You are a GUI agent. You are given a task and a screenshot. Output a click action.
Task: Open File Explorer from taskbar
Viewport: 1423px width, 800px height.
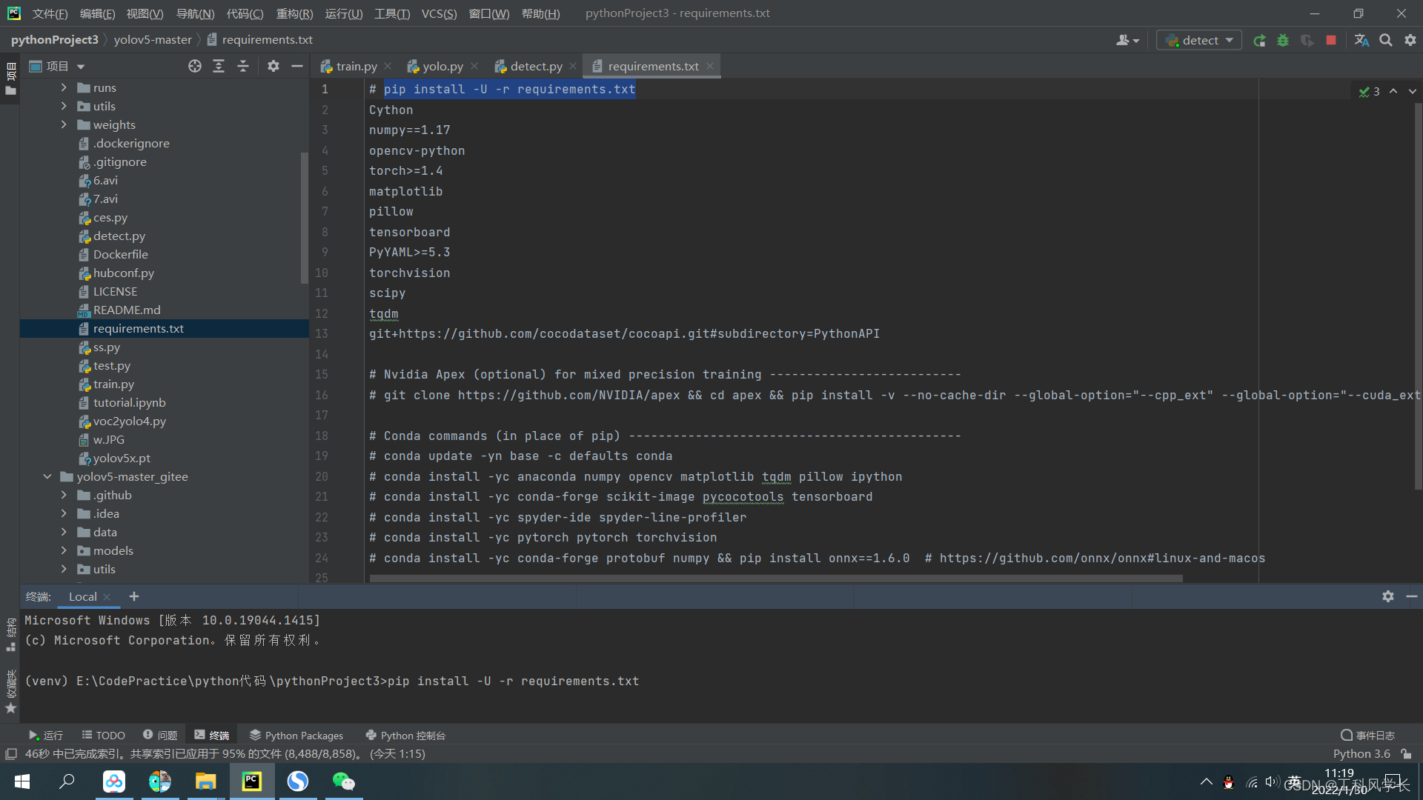205,781
